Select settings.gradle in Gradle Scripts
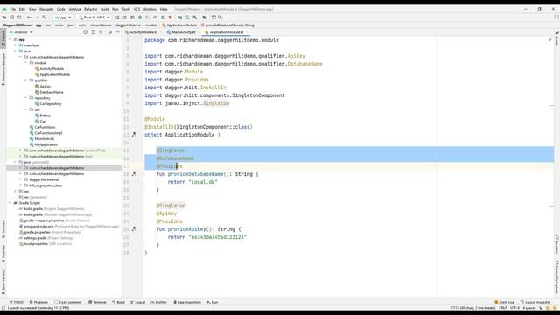The width and height of the screenshot is (560, 315). (35, 238)
